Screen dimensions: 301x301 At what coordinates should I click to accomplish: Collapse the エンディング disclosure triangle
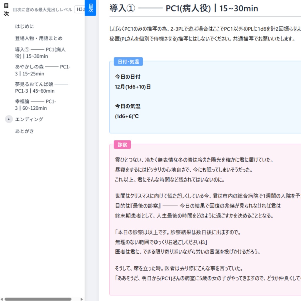[x=9, y=119]
